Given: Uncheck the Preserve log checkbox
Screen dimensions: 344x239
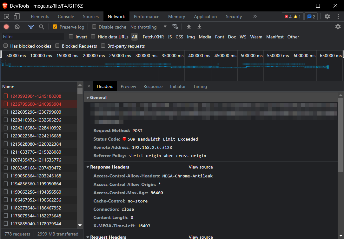Looking at the screenshot, I should coord(55,27).
